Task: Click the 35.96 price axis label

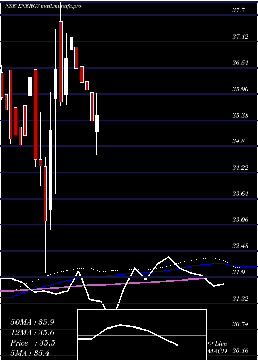Action: point(240,89)
